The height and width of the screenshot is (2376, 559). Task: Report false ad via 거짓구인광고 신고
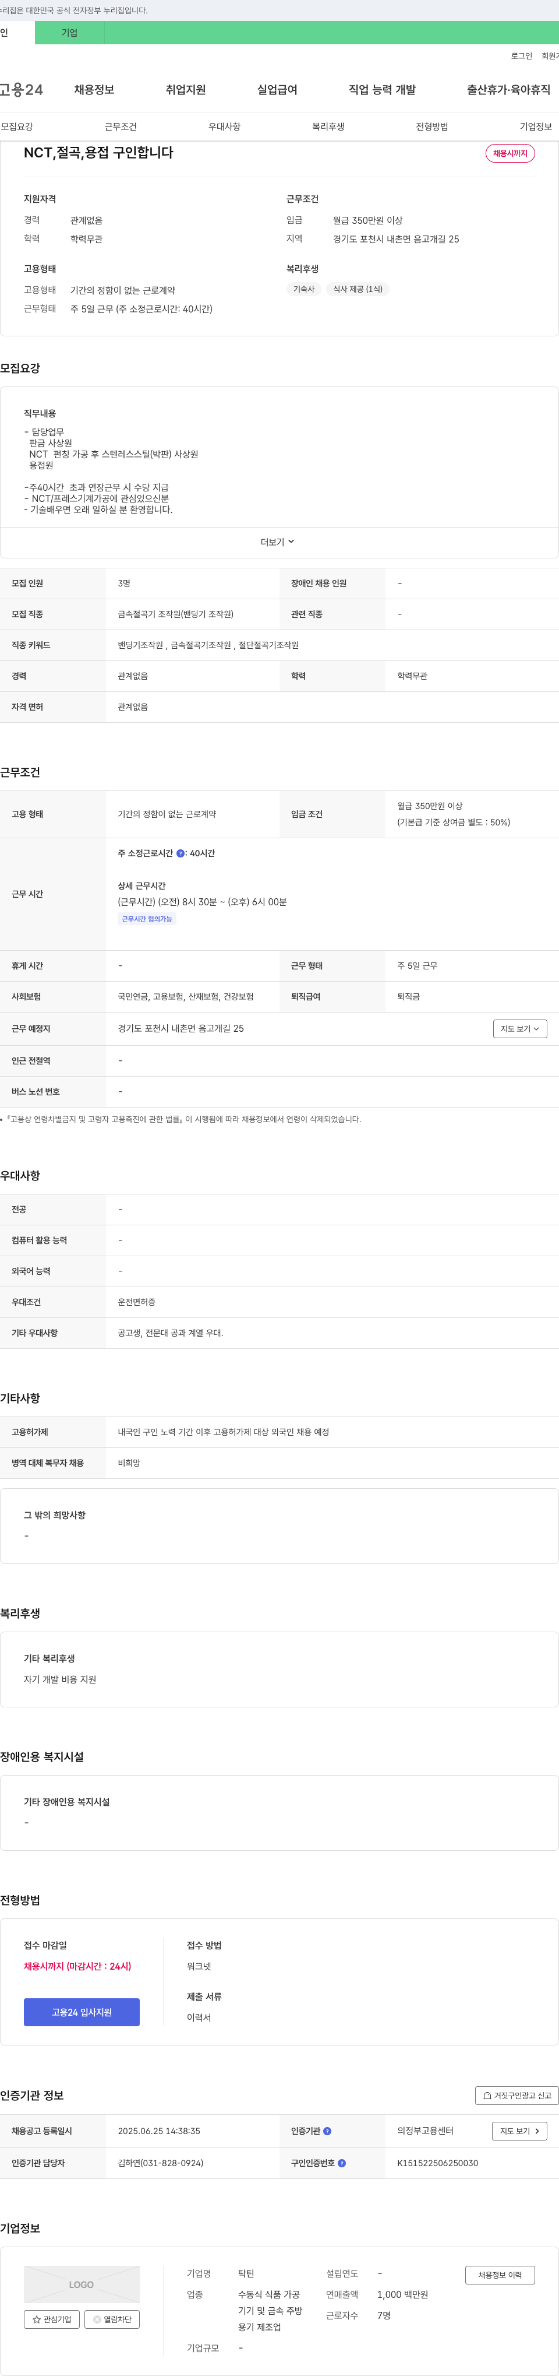516,2094
